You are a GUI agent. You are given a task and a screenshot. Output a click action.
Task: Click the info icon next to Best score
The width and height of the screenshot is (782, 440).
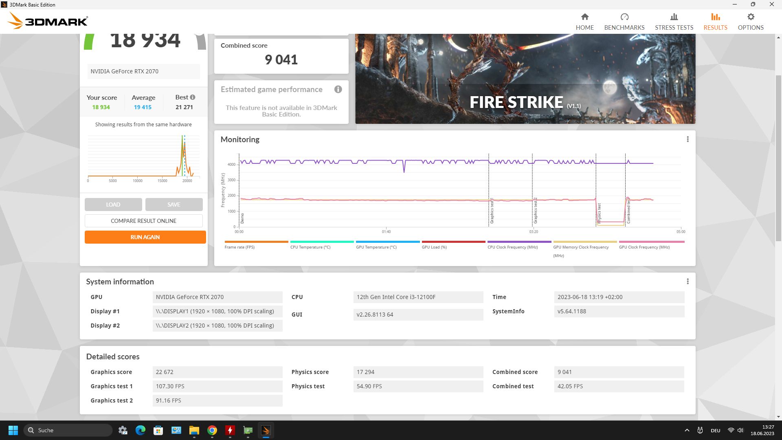(x=193, y=97)
